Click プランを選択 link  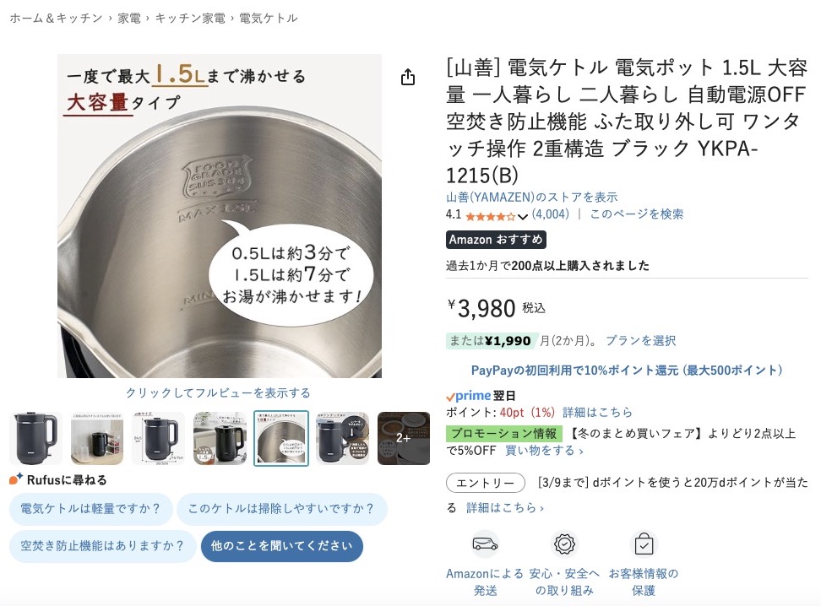coord(641,341)
